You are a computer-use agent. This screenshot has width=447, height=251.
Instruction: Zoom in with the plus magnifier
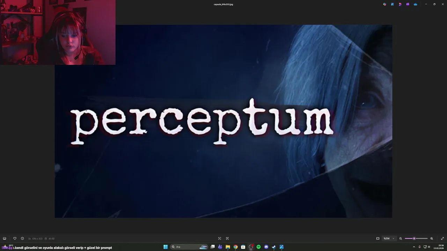432,238
